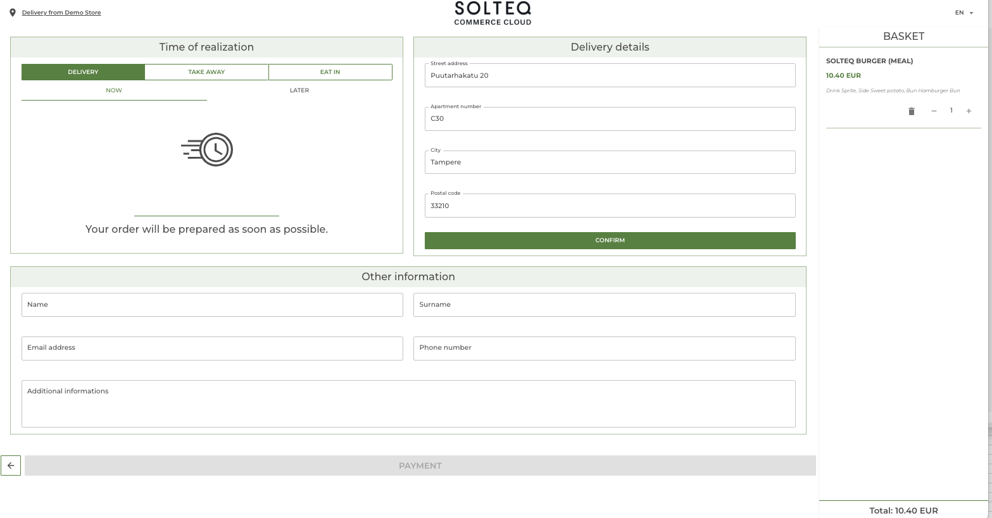Image resolution: width=992 pixels, height=518 pixels.
Task: Decrease burger quantity with minus icon
Action: click(934, 111)
